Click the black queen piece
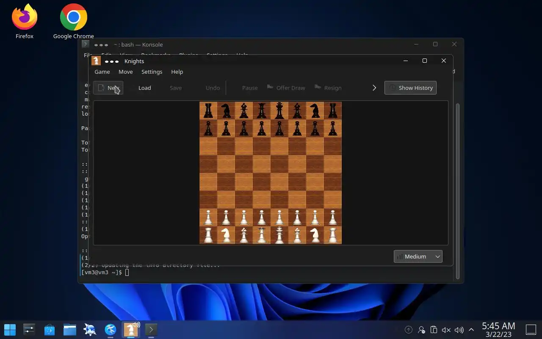The width and height of the screenshot is (542, 339). tap(262, 111)
